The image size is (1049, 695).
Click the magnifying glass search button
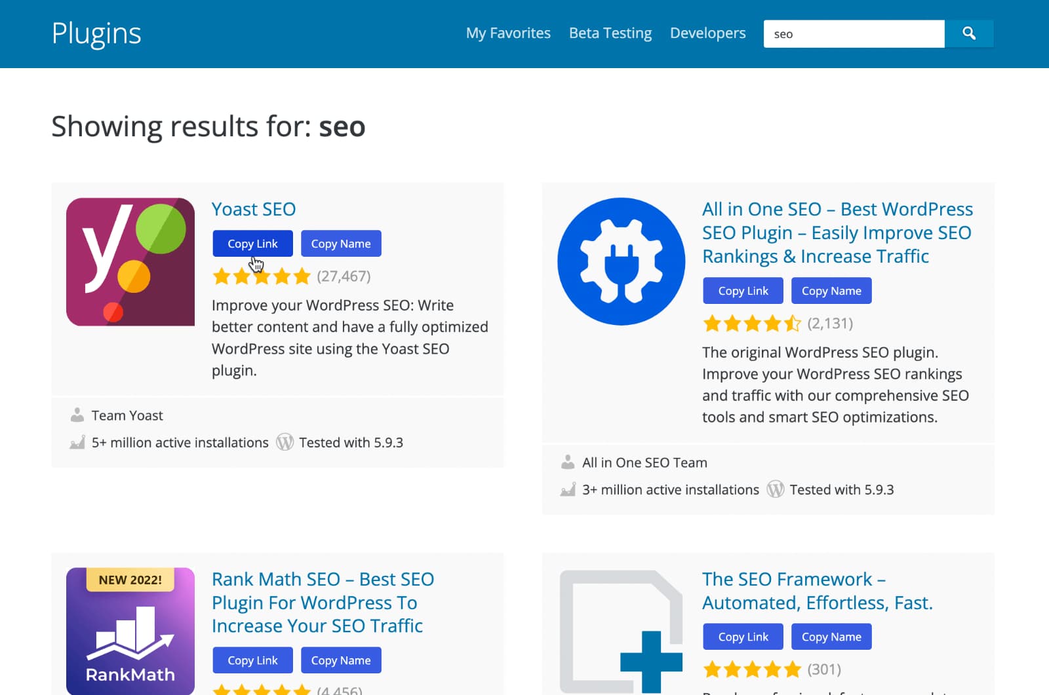click(x=968, y=33)
